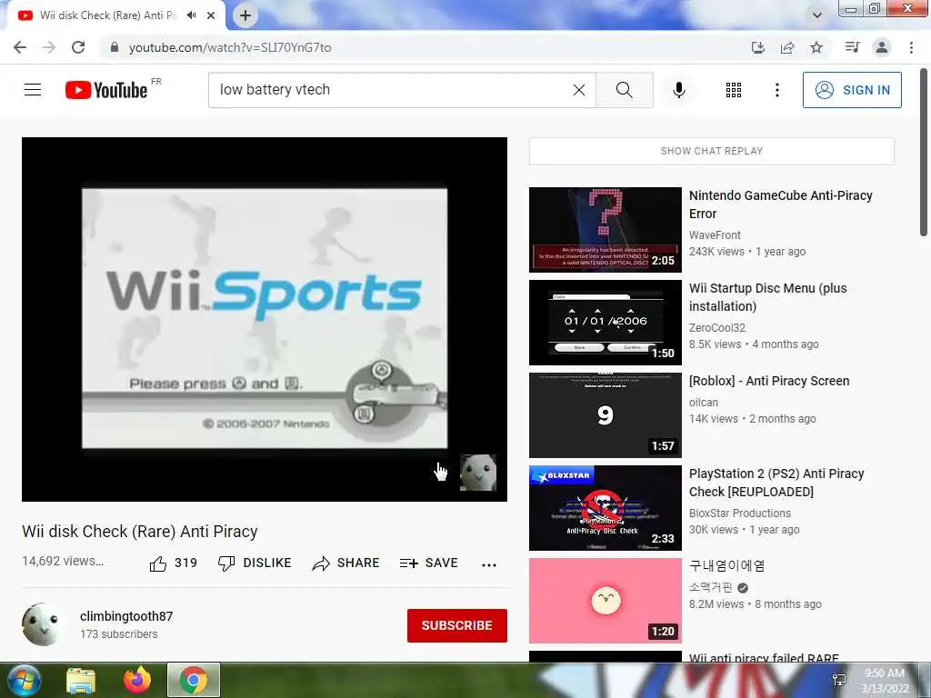Share the video

click(345, 563)
